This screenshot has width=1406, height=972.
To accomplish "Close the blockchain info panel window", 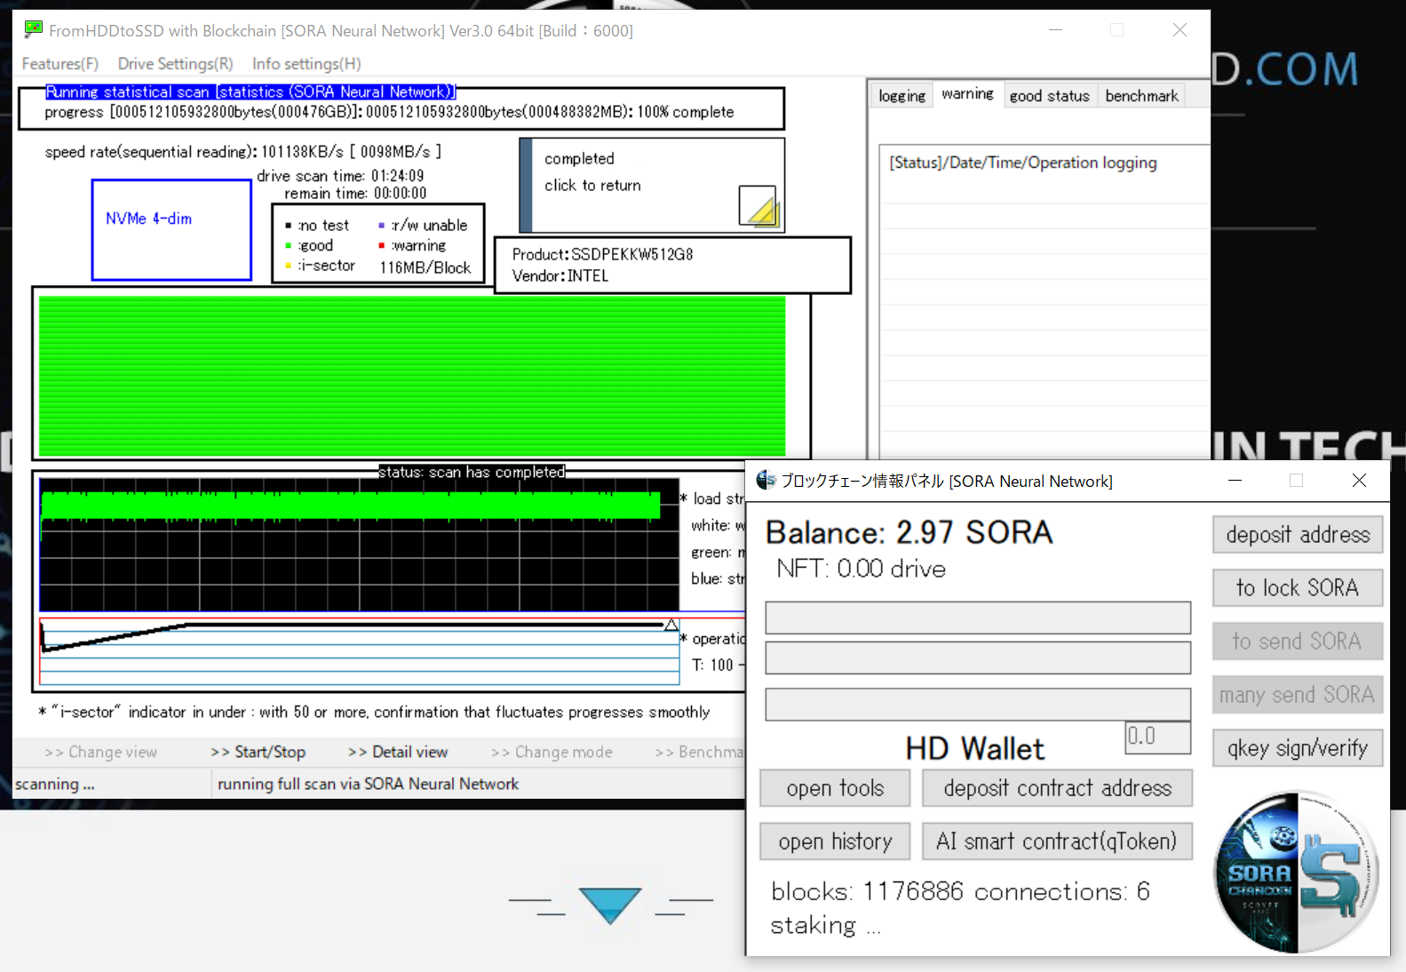I will [x=1359, y=481].
